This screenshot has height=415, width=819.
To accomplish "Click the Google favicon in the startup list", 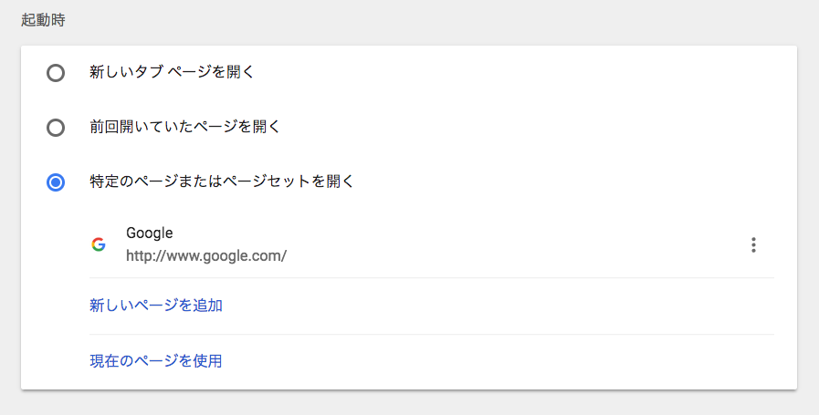I will click(99, 244).
